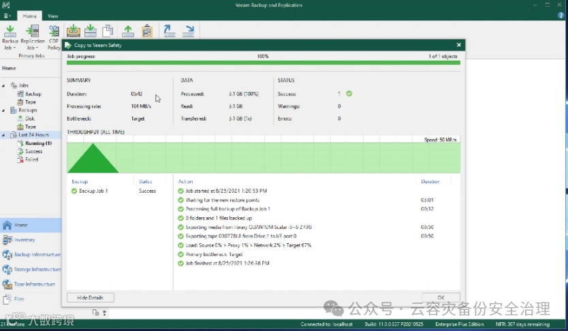Click the Tape Infrastructure navigation icon
568x331 pixels.
tap(7, 284)
